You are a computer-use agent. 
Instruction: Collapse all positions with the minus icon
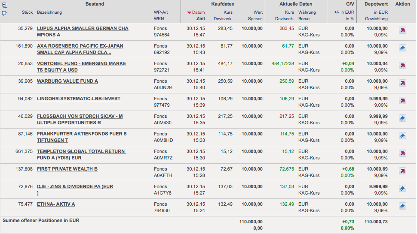click(x=5, y=14)
